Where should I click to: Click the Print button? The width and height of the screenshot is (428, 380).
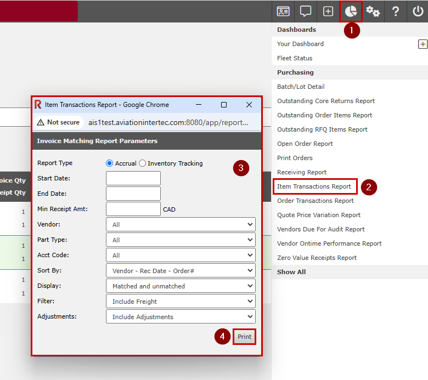point(245,337)
